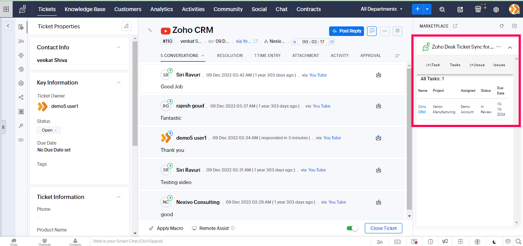Click the Post Reply button
The width and height of the screenshot is (523, 246).
tap(346, 31)
